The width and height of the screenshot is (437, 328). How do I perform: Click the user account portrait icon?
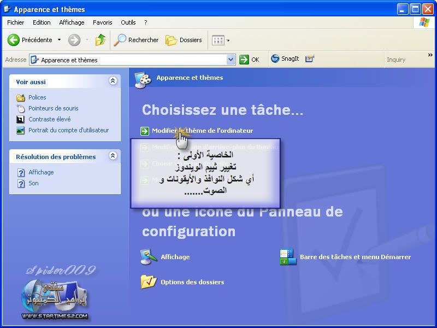(x=20, y=130)
